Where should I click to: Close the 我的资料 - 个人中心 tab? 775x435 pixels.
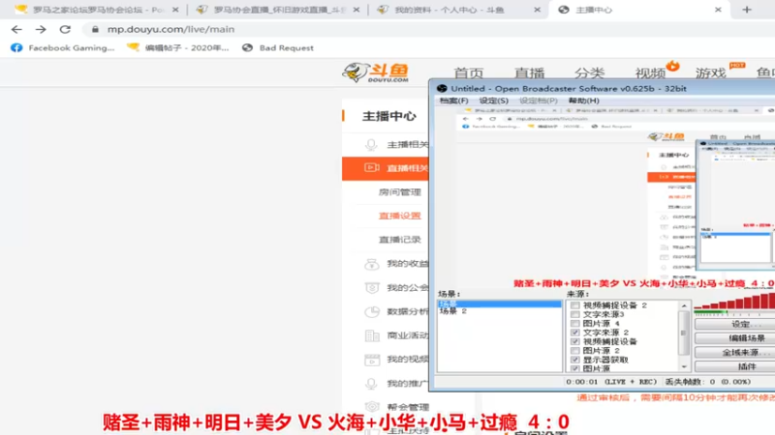pyautogui.click(x=538, y=10)
